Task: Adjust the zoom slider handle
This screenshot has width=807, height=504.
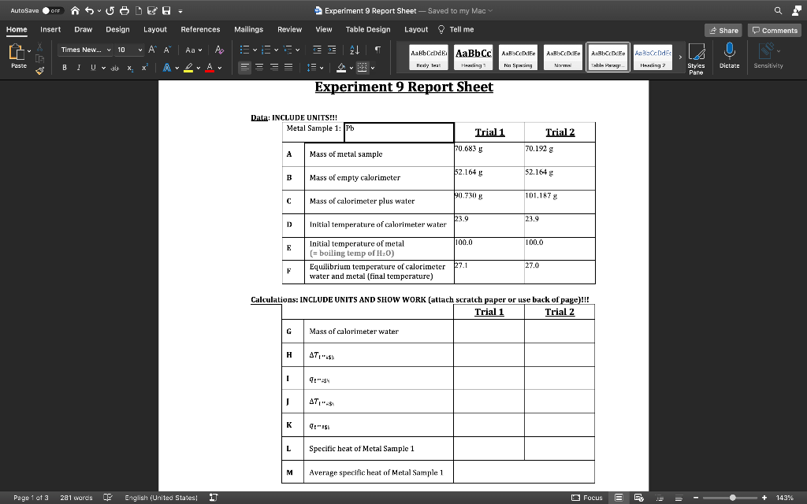Action: click(x=732, y=498)
